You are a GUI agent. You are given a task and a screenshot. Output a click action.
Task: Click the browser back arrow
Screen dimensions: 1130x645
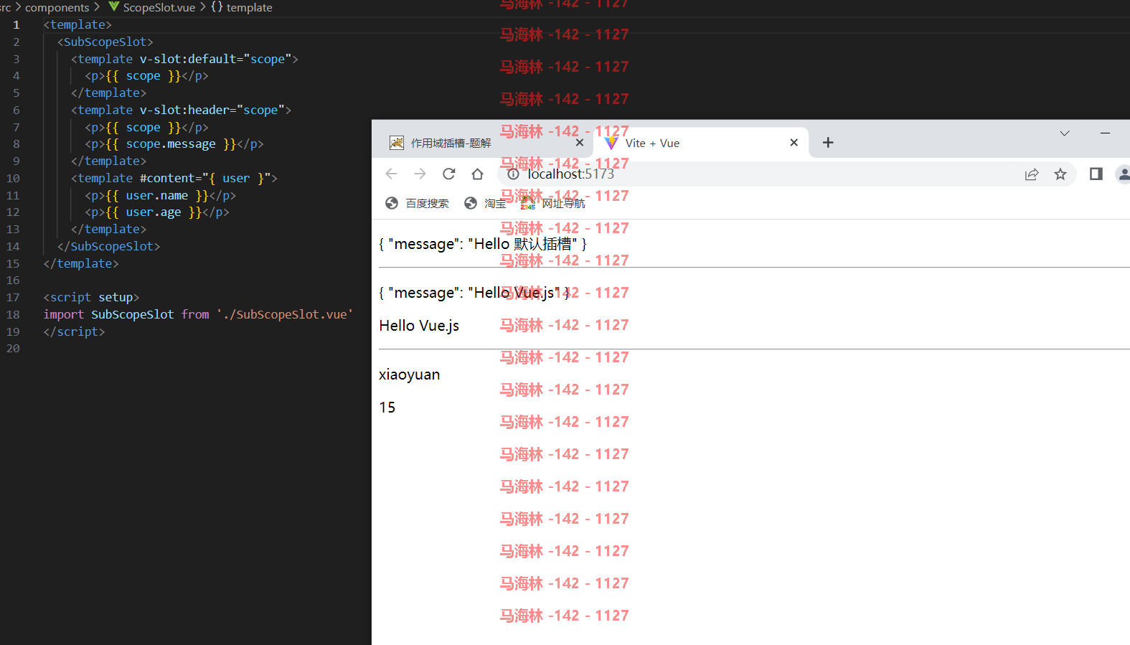[391, 174]
